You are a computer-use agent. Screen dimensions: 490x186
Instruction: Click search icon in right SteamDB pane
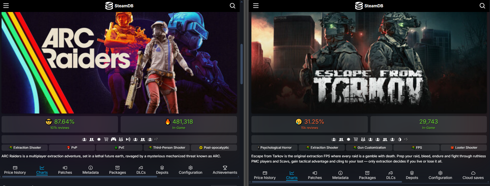(x=482, y=6)
